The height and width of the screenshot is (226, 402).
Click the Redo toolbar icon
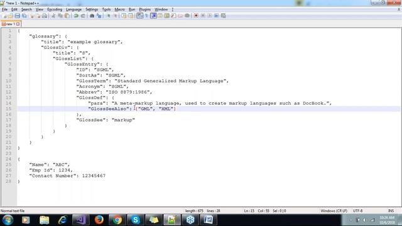coord(83,16)
